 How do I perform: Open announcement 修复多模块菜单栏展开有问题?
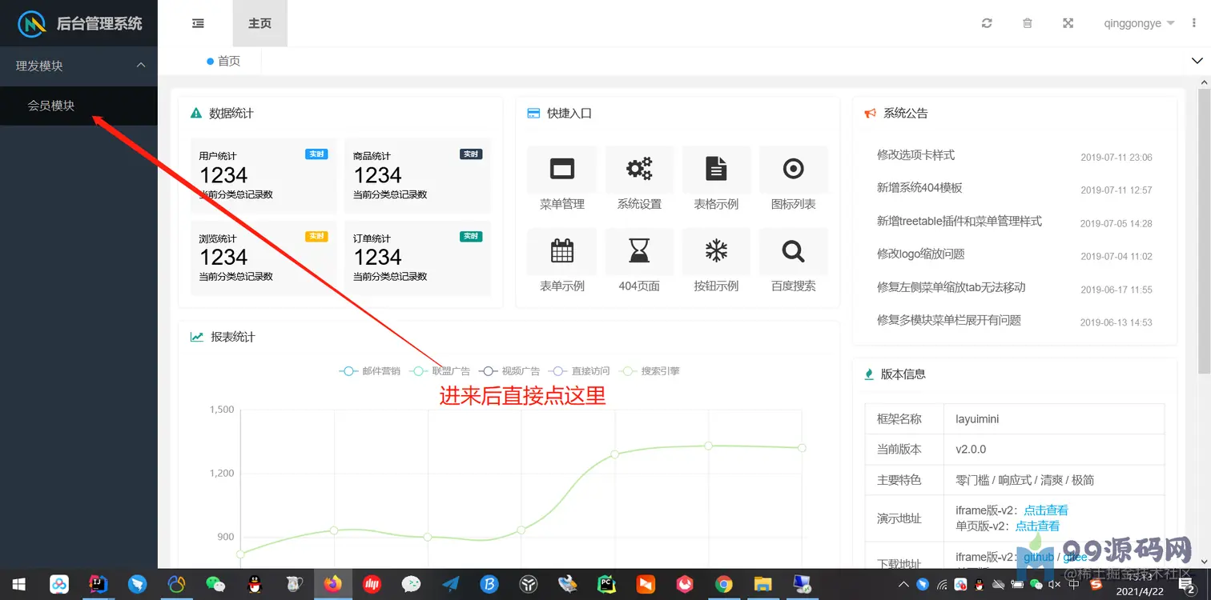coord(949,320)
